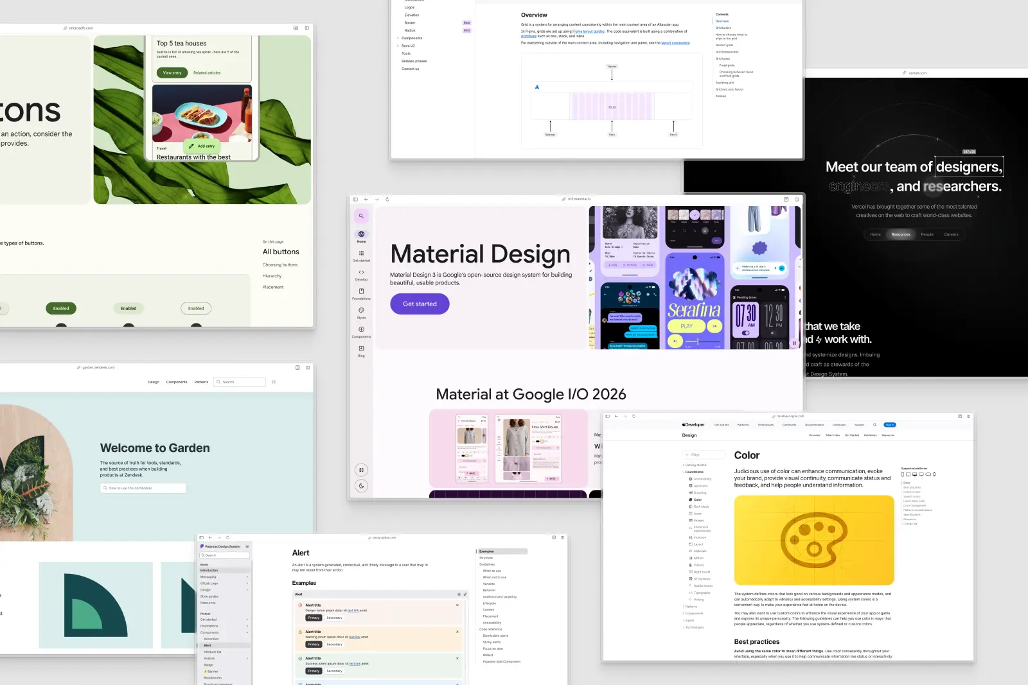Reload the Material Design browser window
This screenshot has width=1028, height=685.
tap(387, 199)
